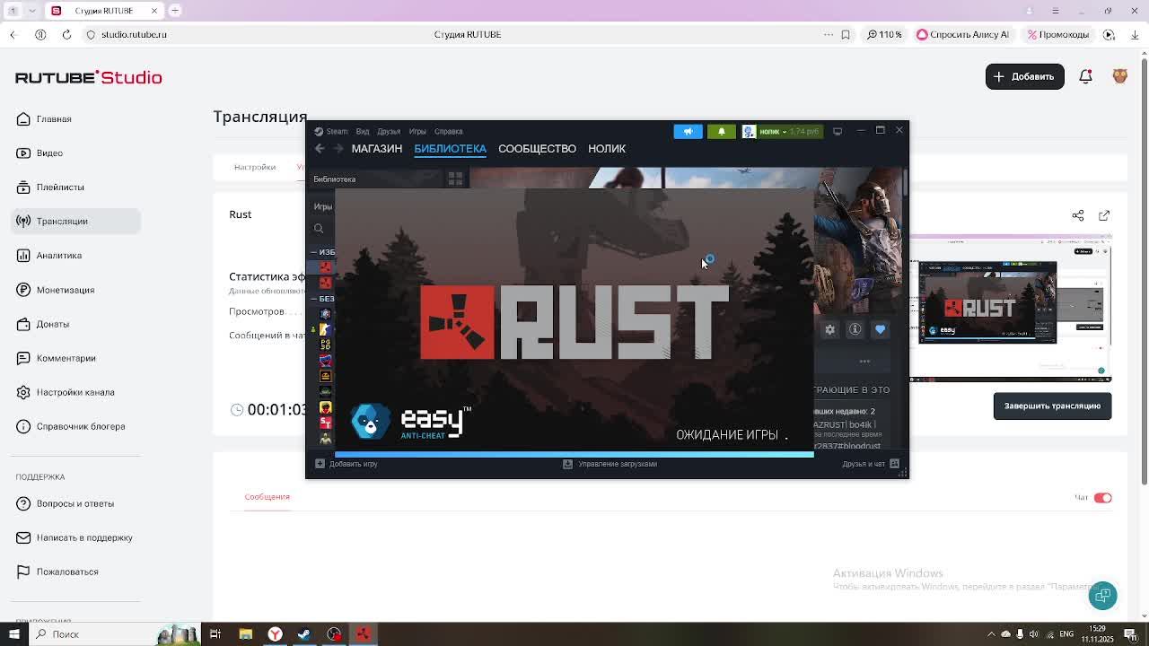Click Завершить трансляцию button

(x=1052, y=406)
